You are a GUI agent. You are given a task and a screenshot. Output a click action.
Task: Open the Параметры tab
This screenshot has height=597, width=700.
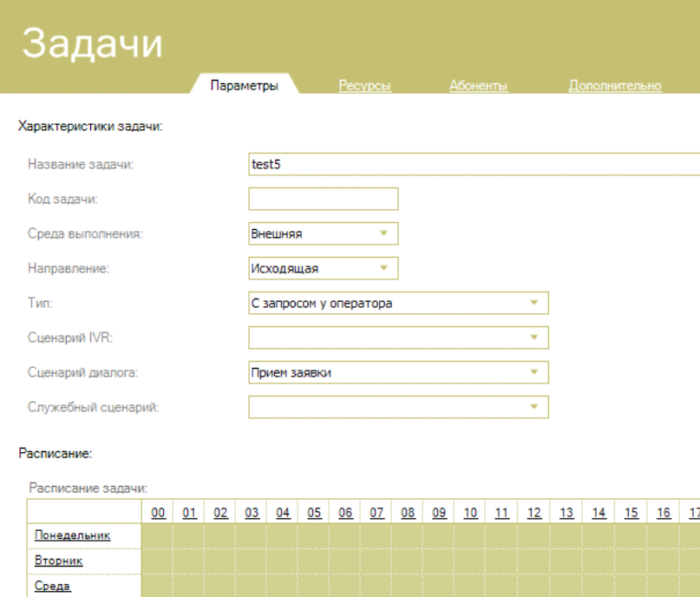(244, 86)
